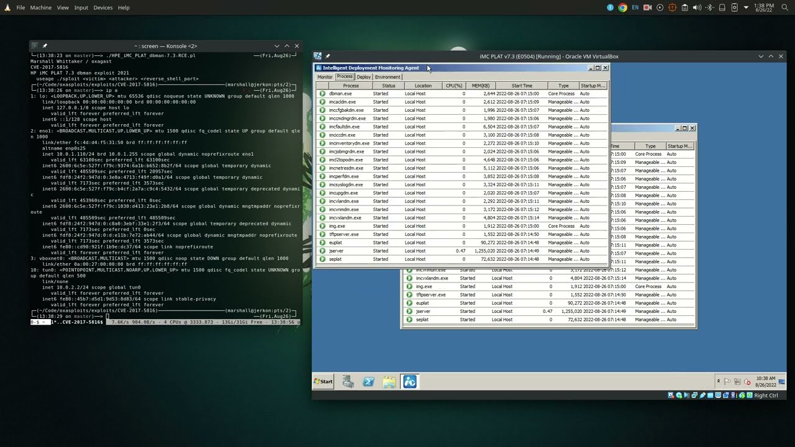Viewport: 795px width, 447px height.
Task: Click the Type column header in back window
Action: [650, 146]
